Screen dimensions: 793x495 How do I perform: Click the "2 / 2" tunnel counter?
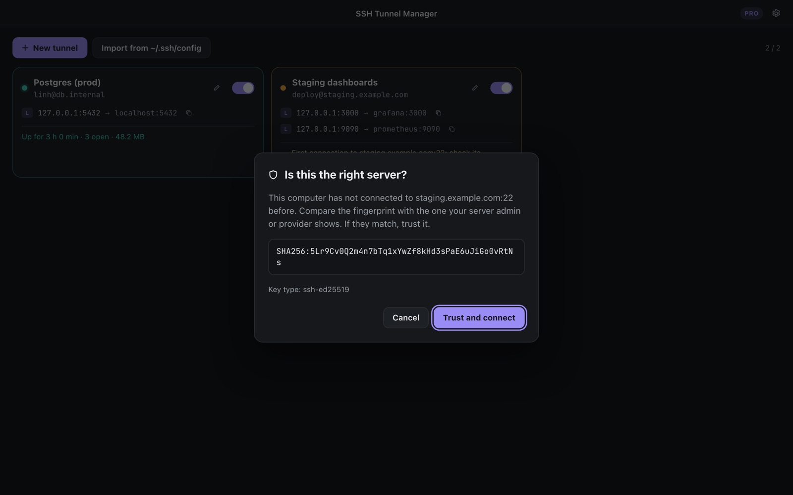pos(773,48)
